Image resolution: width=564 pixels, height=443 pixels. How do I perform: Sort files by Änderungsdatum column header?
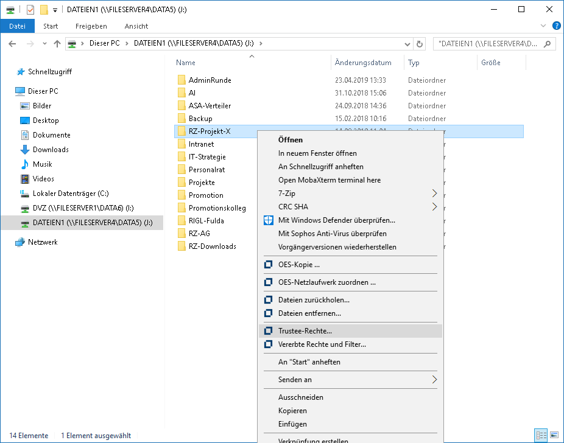click(x=362, y=63)
